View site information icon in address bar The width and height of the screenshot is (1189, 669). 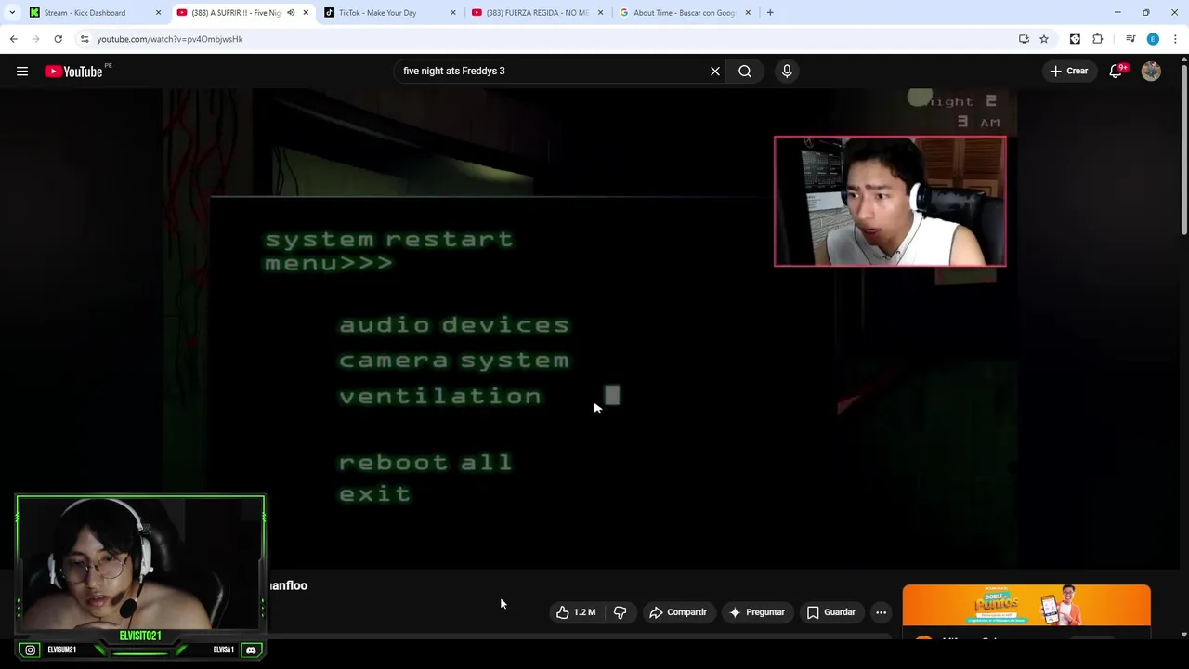pos(85,39)
